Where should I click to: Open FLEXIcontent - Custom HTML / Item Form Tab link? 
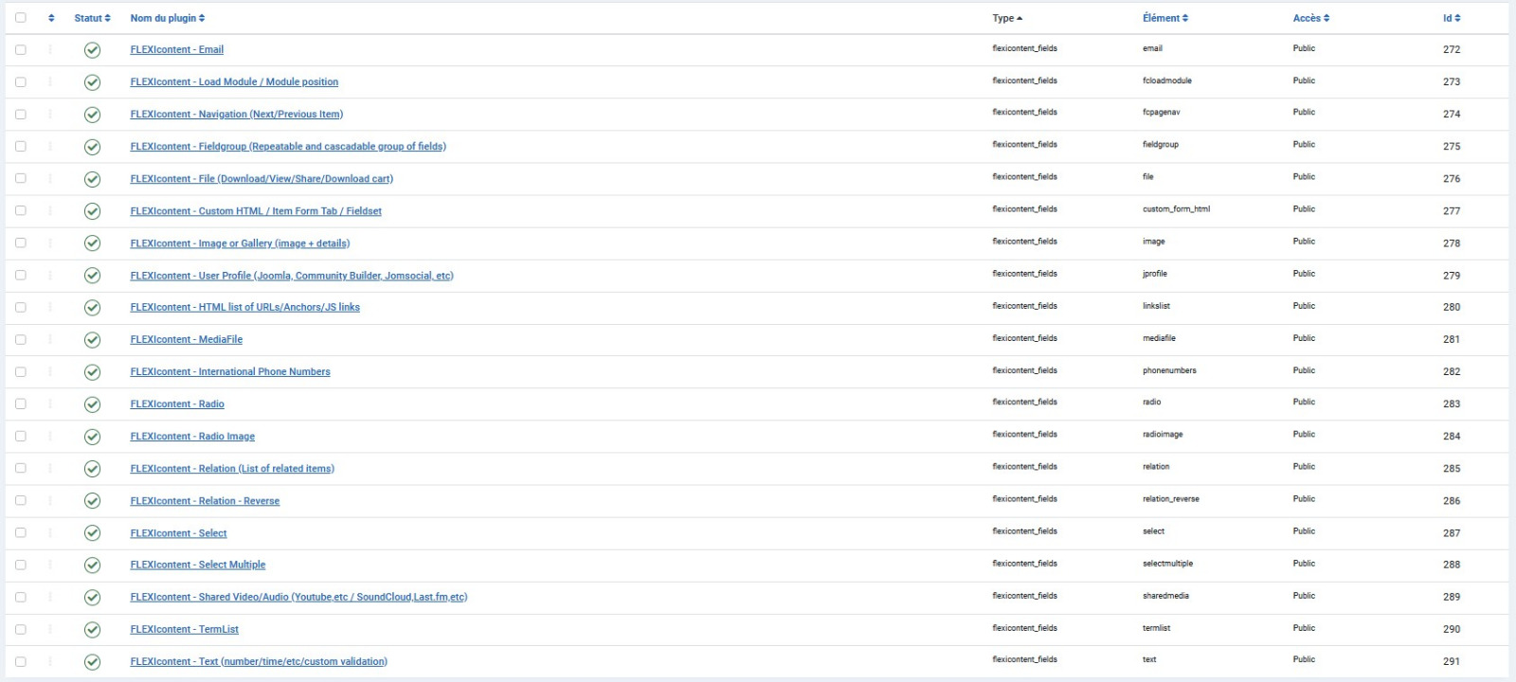256,211
